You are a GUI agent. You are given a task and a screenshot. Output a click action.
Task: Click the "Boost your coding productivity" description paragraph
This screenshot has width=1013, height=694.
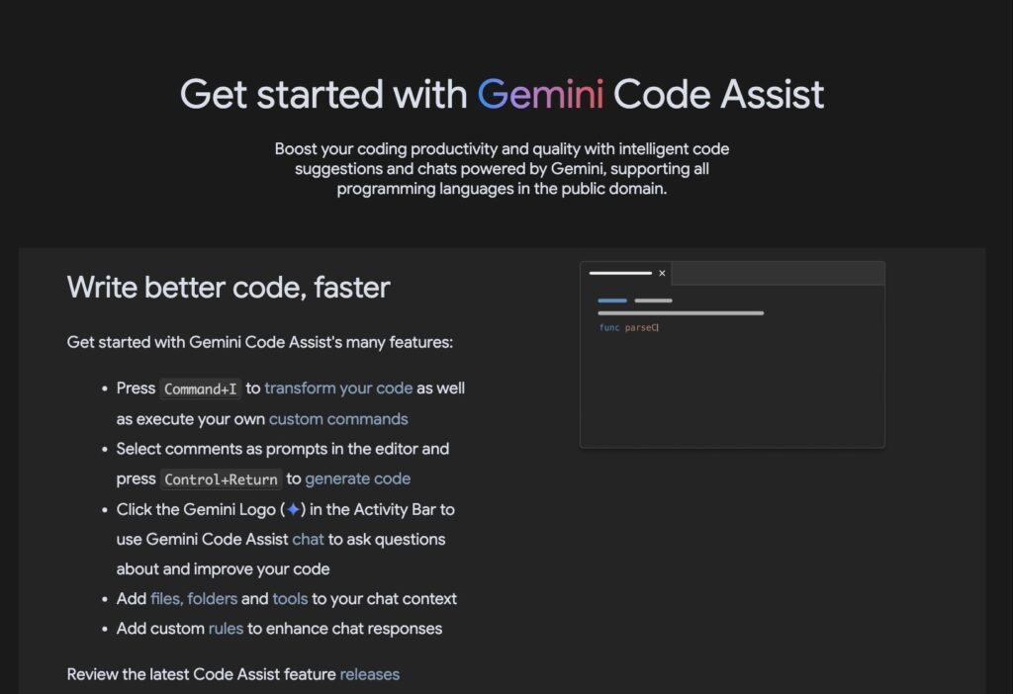point(502,168)
